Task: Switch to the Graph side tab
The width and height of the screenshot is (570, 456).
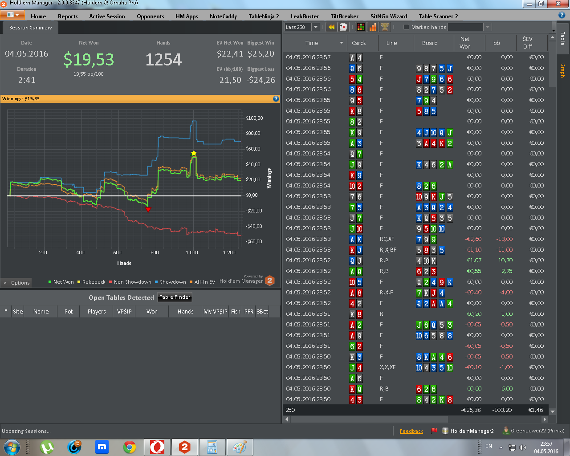Action: (x=563, y=70)
